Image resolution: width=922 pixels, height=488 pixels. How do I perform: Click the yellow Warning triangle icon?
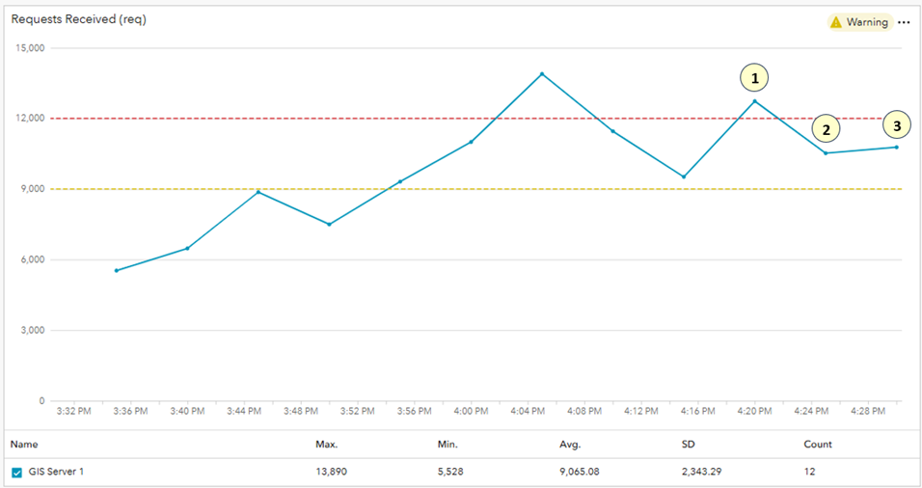tap(836, 22)
